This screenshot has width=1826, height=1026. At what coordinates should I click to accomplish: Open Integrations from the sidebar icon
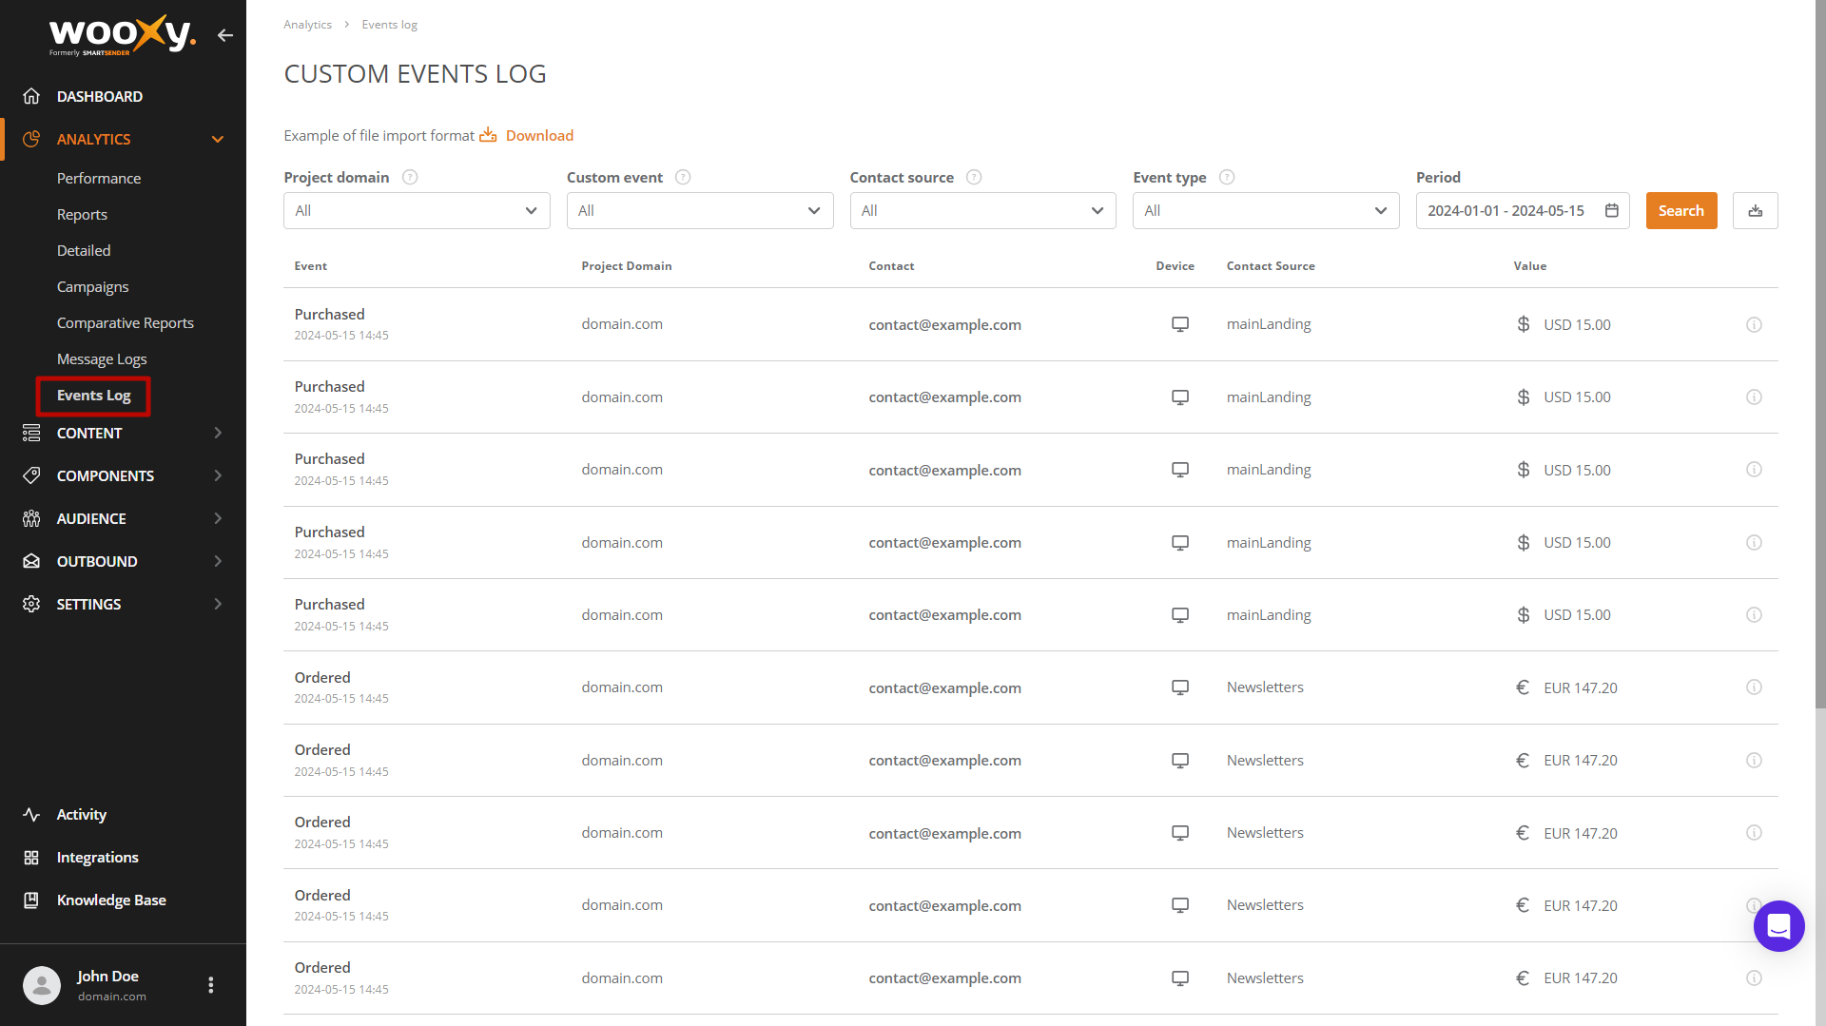[x=31, y=857]
